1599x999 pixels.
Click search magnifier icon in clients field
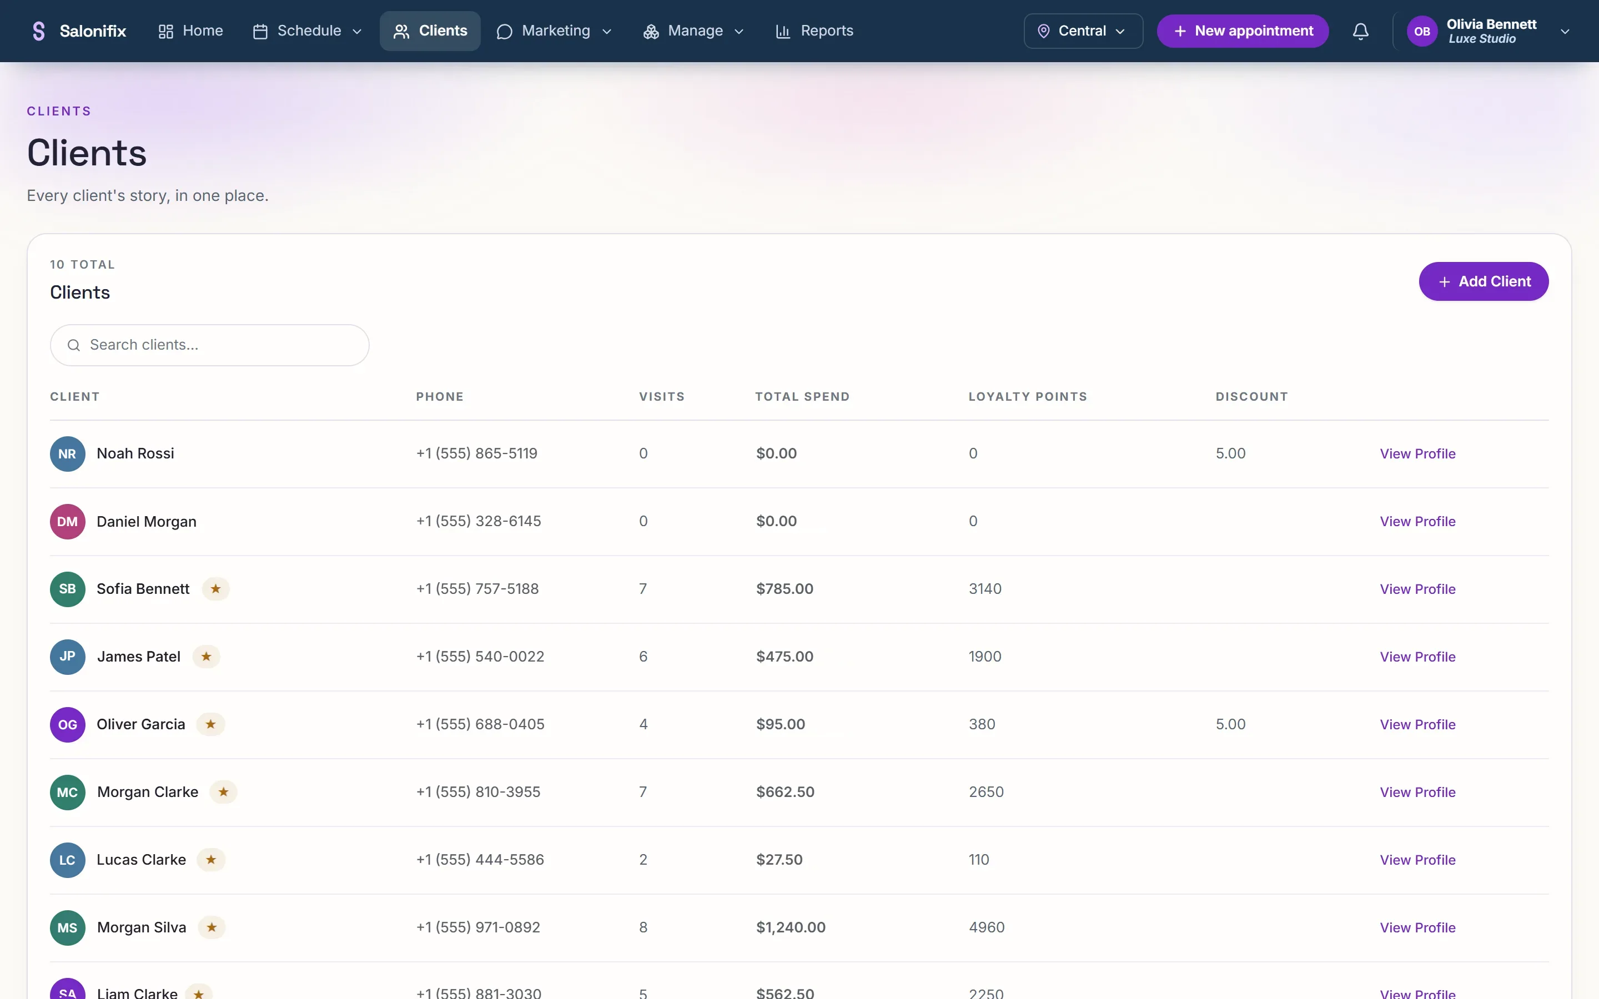point(74,345)
